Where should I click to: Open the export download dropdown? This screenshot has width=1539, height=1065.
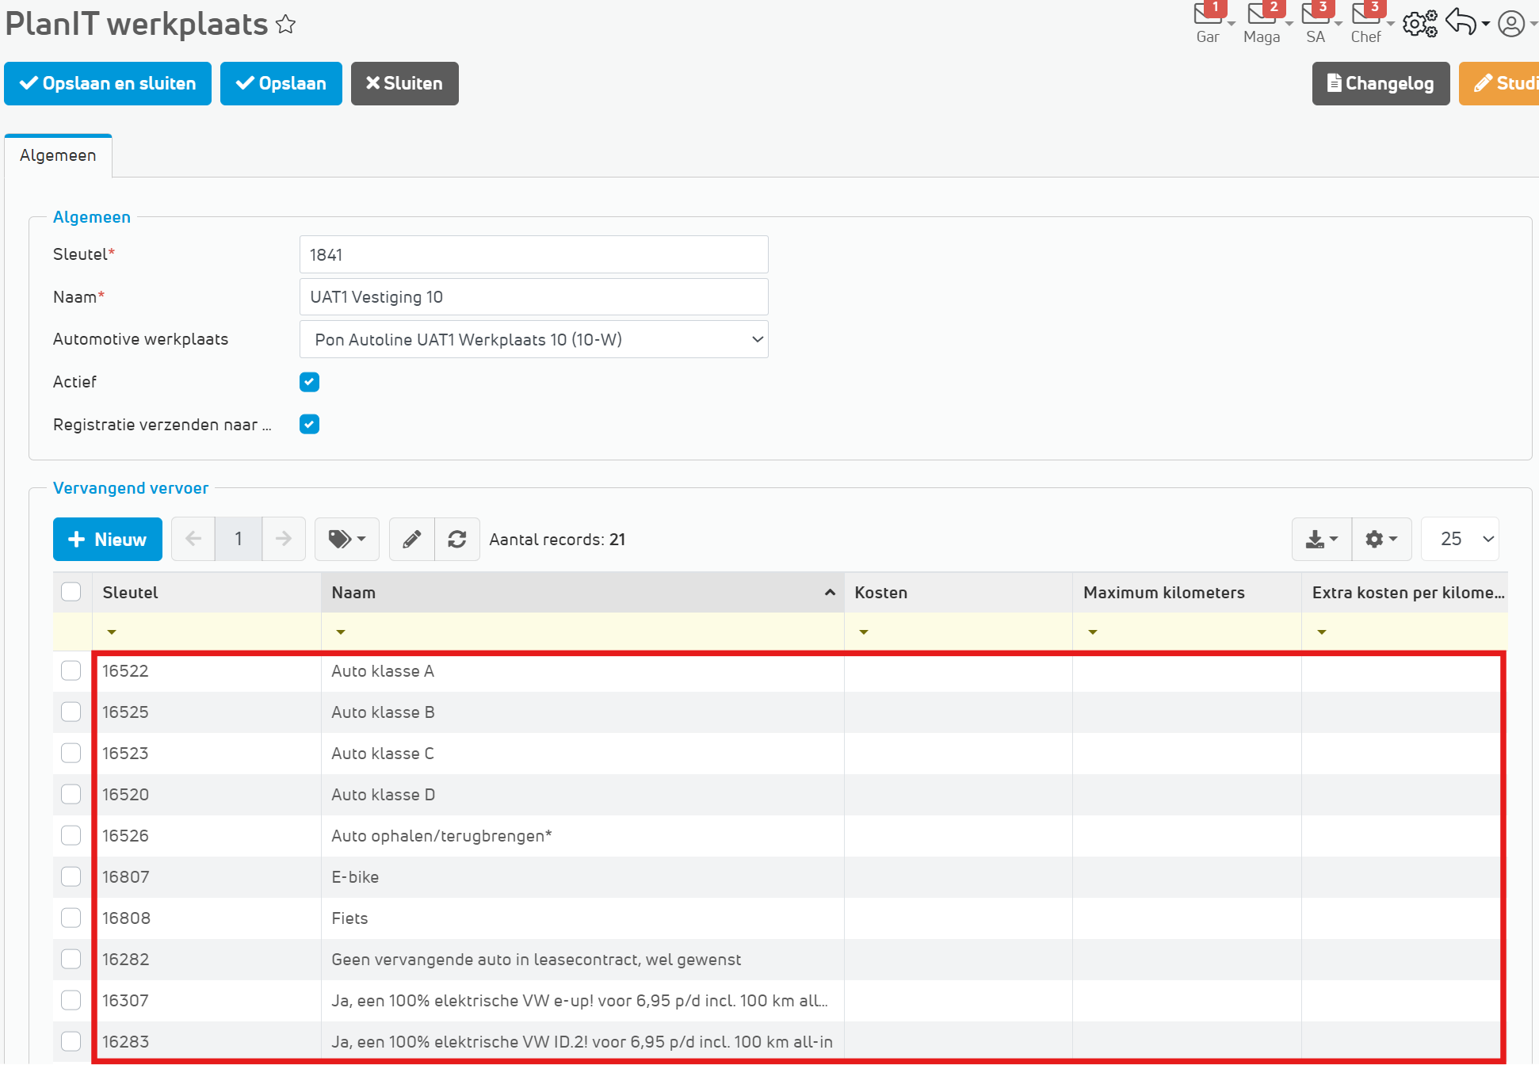[1321, 540]
